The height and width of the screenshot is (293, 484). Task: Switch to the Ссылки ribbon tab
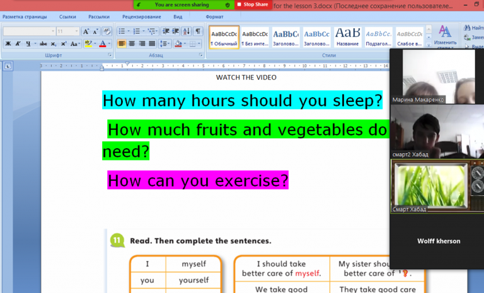click(x=67, y=16)
